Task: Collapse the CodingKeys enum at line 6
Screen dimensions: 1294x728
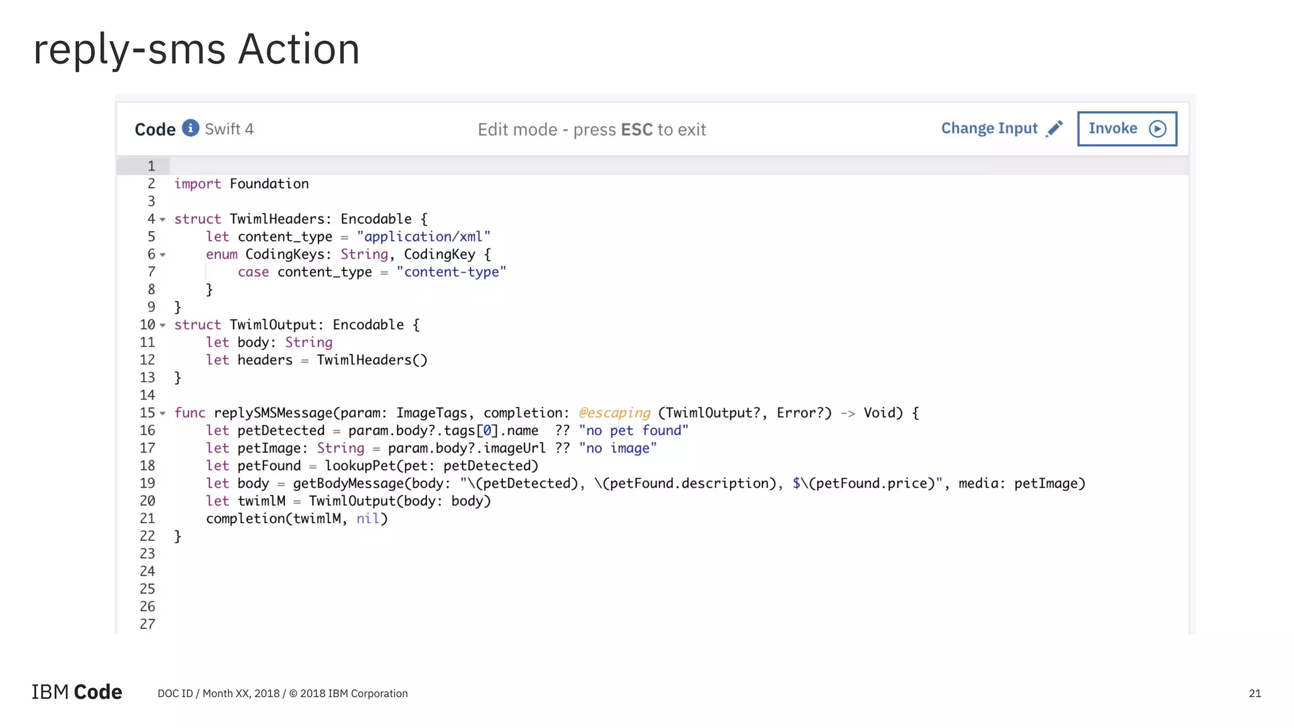Action: (x=163, y=255)
